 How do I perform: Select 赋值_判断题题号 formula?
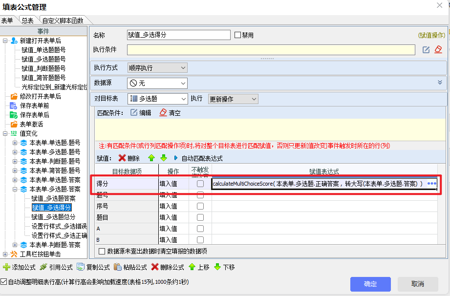click(x=43, y=68)
